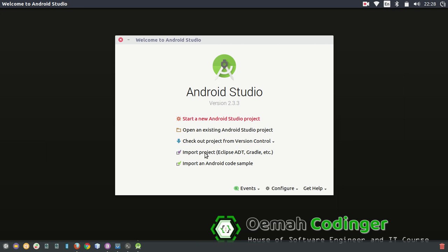Click the 22:28 clock
448x252 pixels.
(430, 4)
